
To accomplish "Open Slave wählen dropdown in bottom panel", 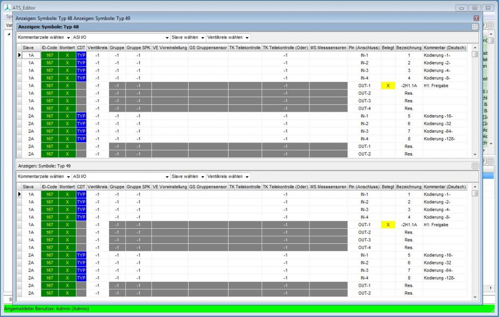I will [188, 177].
